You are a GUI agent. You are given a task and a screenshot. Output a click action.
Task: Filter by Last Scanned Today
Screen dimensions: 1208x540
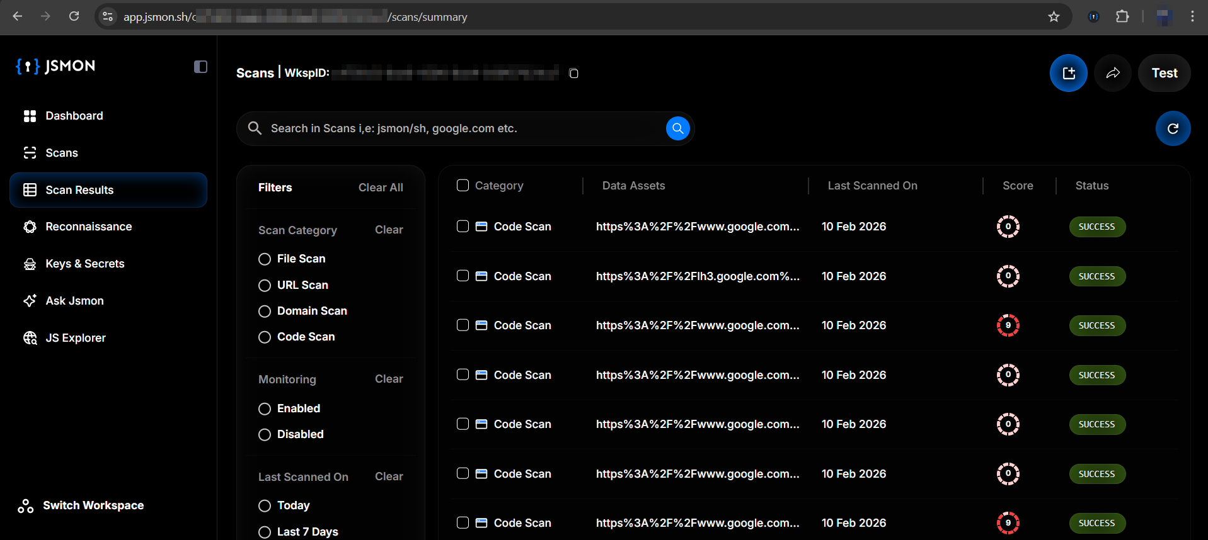265,506
